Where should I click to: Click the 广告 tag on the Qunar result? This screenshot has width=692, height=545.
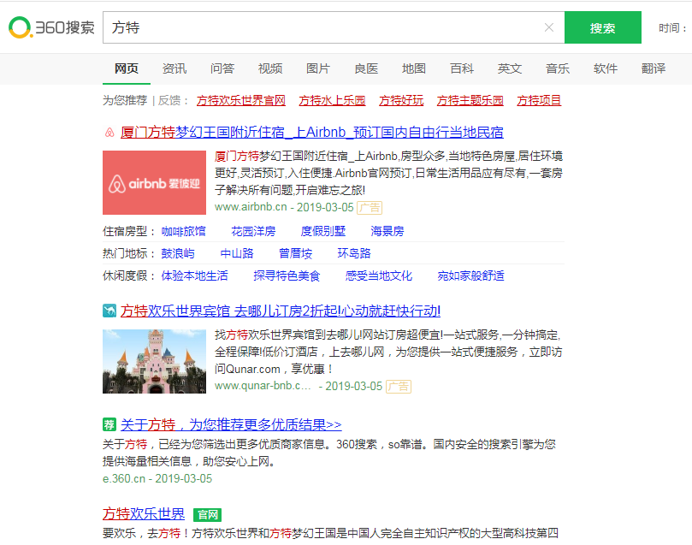pyautogui.click(x=399, y=386)
